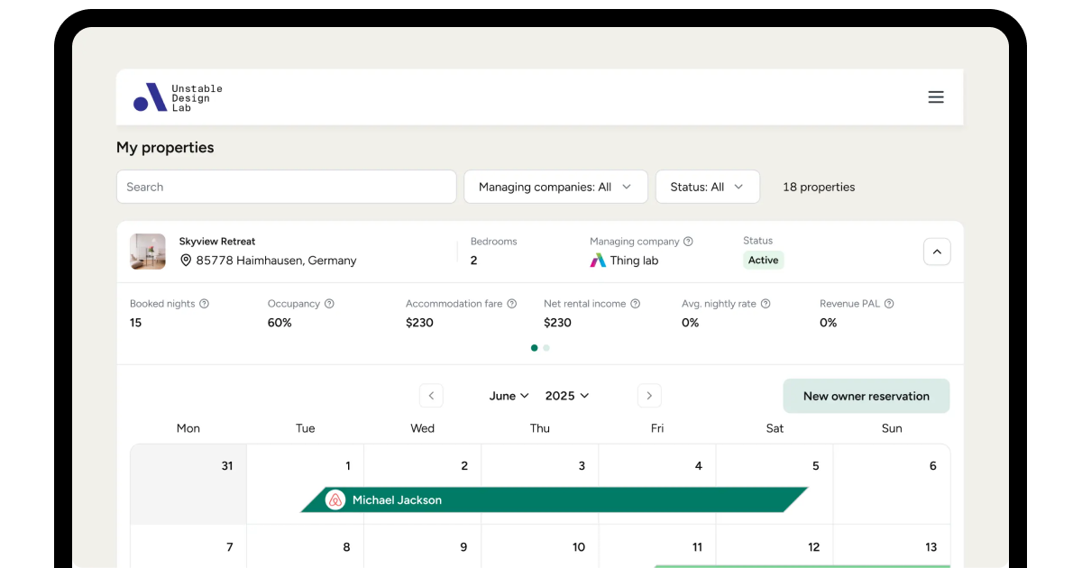
Task: Click the Booked nights value 15
Action: pos(136,323)
